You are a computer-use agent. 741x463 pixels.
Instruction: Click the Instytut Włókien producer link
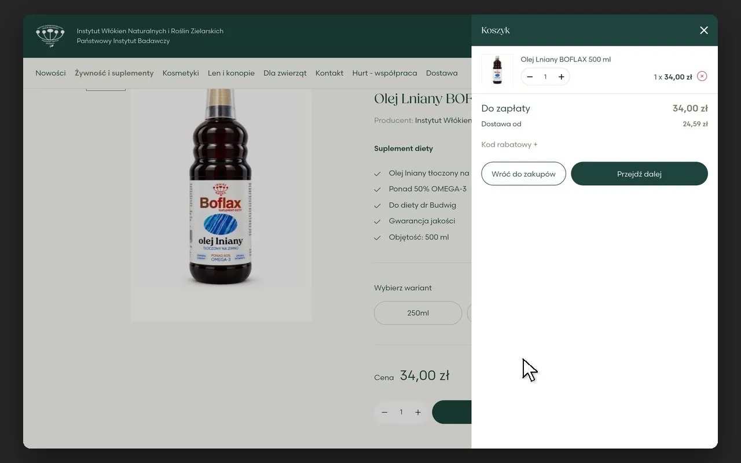pos(443,120)
